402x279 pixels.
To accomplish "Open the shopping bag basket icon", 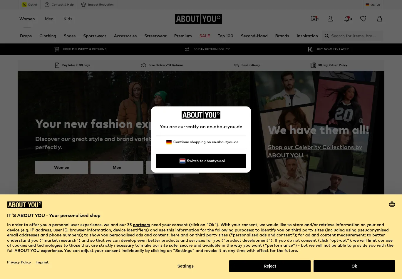I will pos(380,19).
